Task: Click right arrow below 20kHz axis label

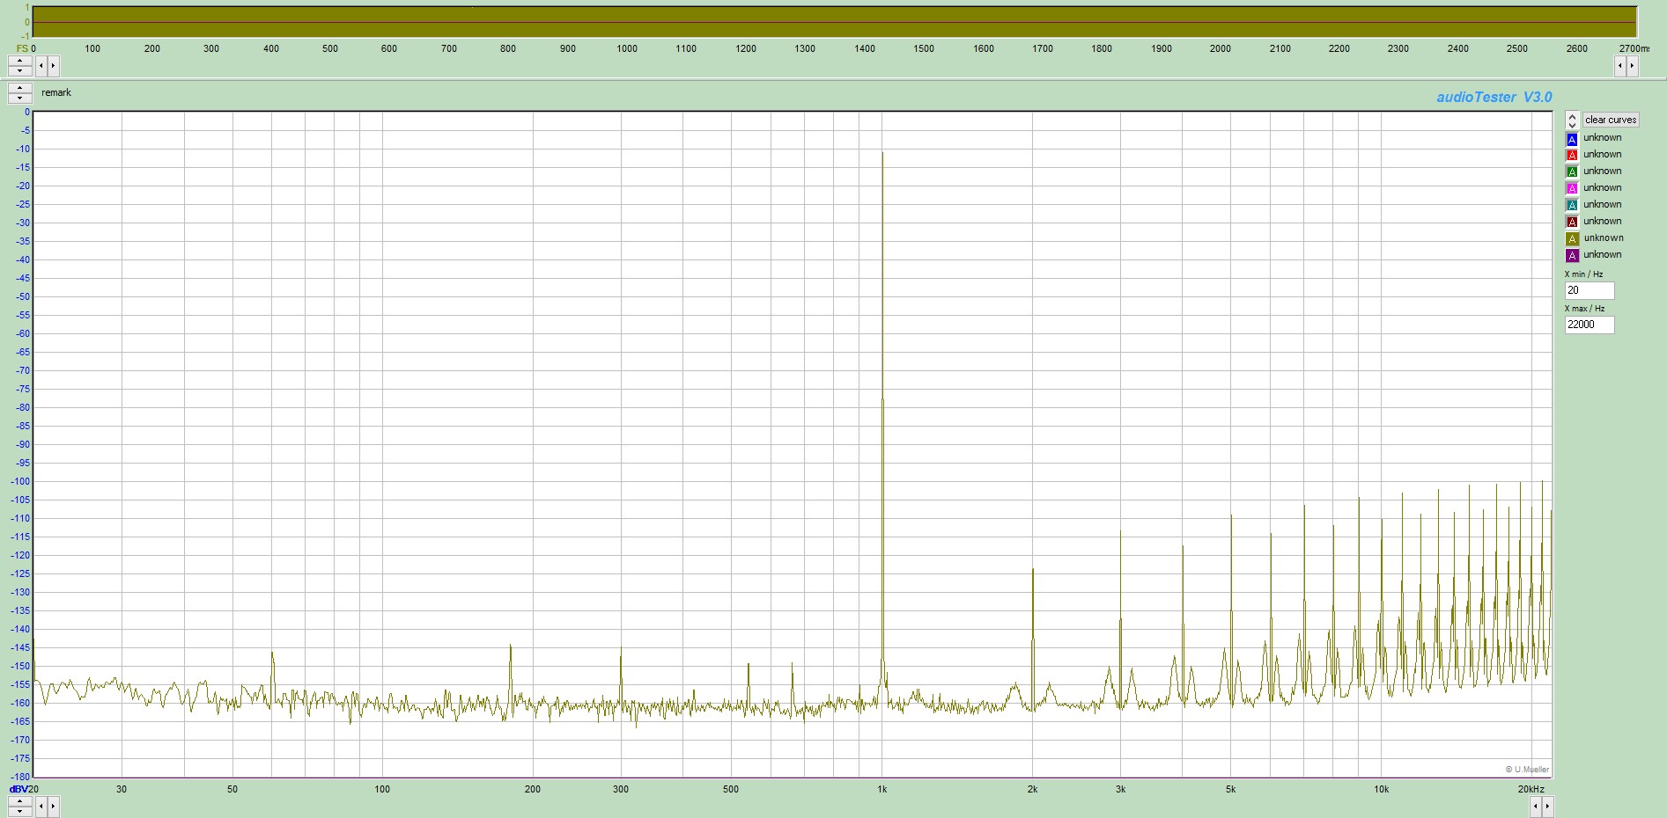Action: 1548,806
